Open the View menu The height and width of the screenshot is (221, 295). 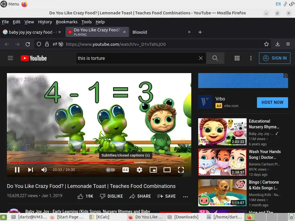[29, 22]
